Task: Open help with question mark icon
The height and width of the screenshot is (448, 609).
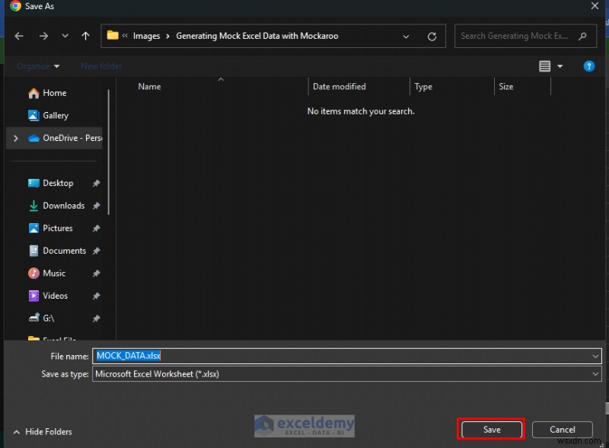Action: coord(588,66)
